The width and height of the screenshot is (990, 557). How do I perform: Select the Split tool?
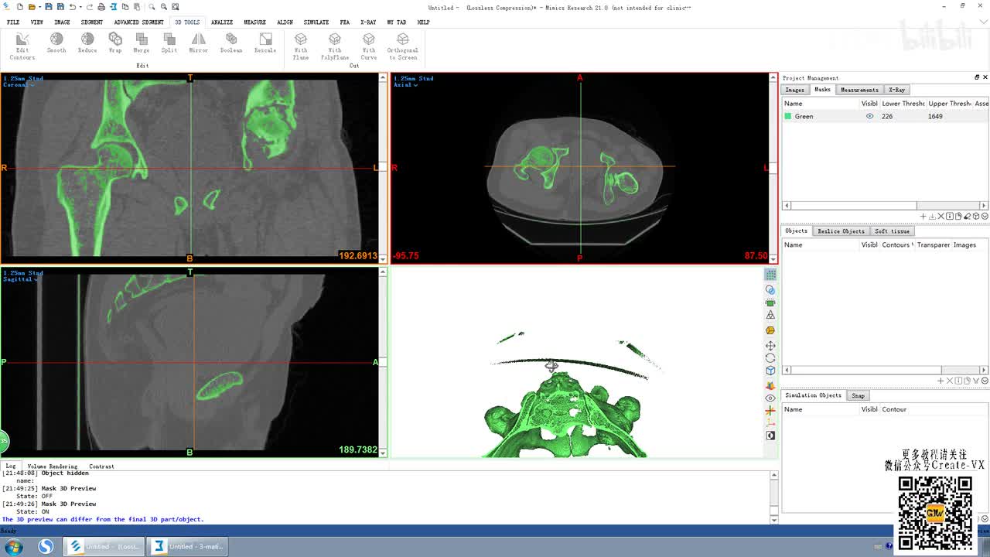tap(169, 43)
